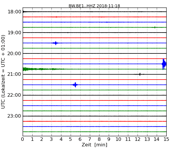Click x-axis tick label 15
The width and height of the screenshot is (189, 151).
coord(166,139)
